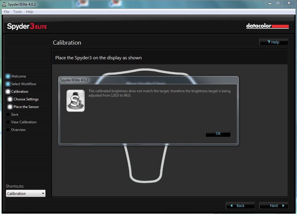Click the Calibration step white indicator
The image size is (297, 214).
(8, 92)
